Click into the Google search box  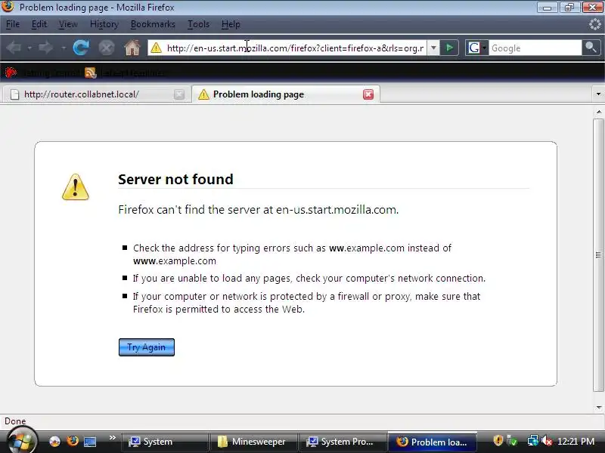(535, 48)
